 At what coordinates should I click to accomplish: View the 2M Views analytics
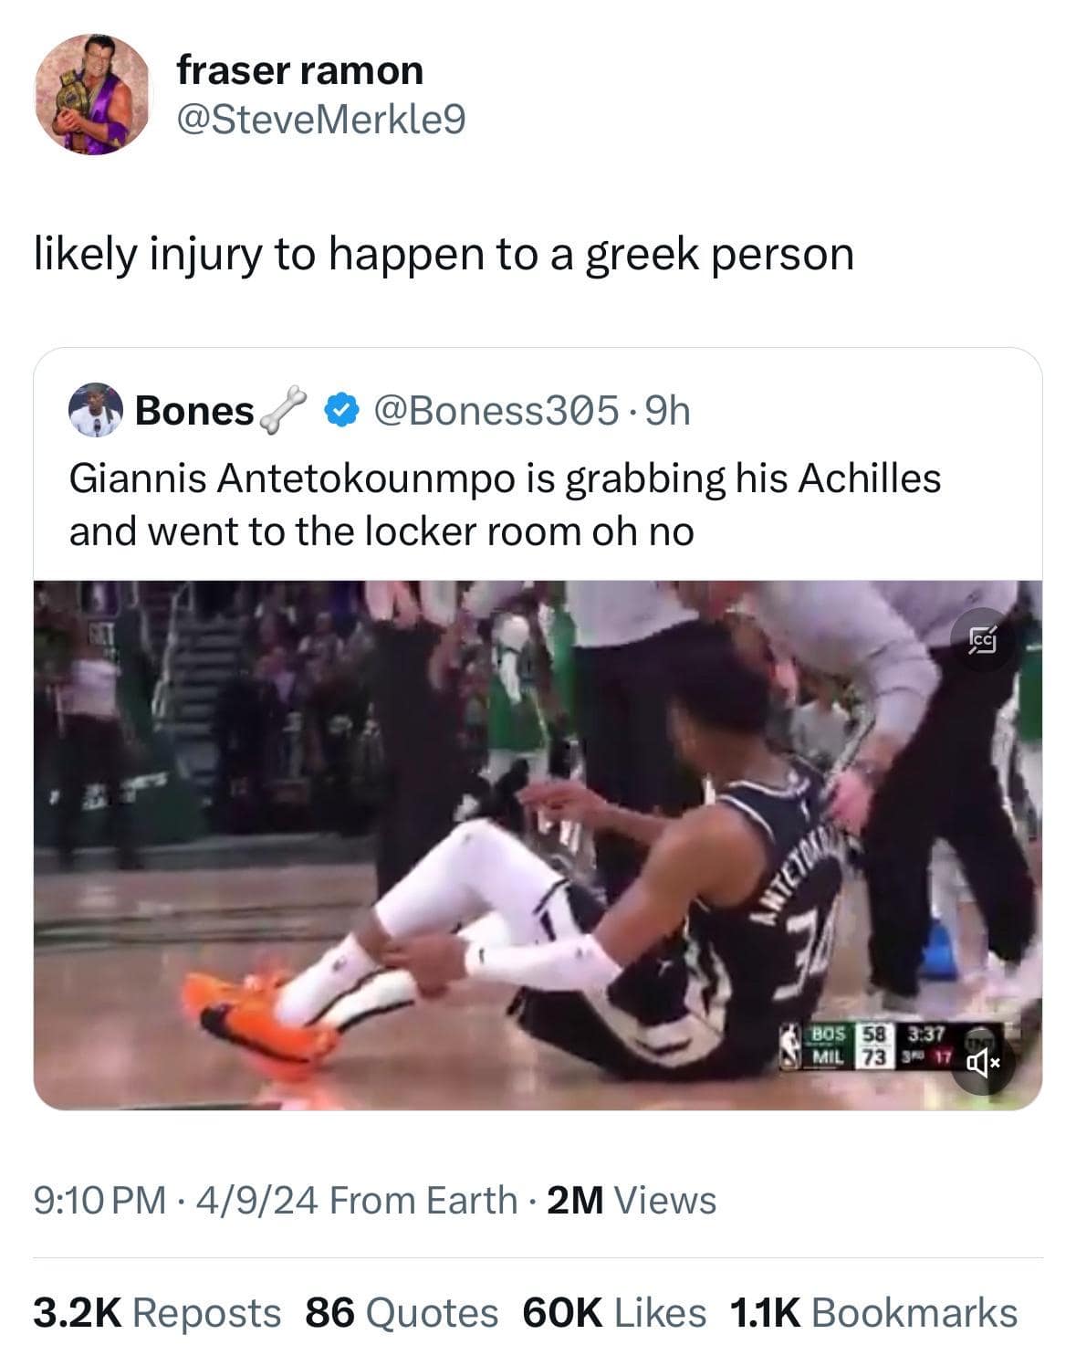tap(632, 1200)
